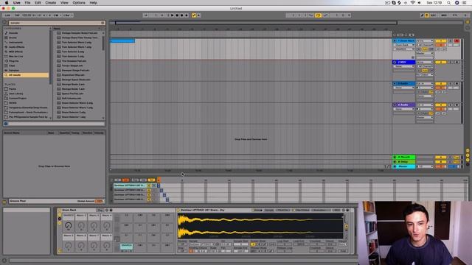Switch to Session view using right-edge selector
The height and width of the screenshot is (265, 472).
468,28
